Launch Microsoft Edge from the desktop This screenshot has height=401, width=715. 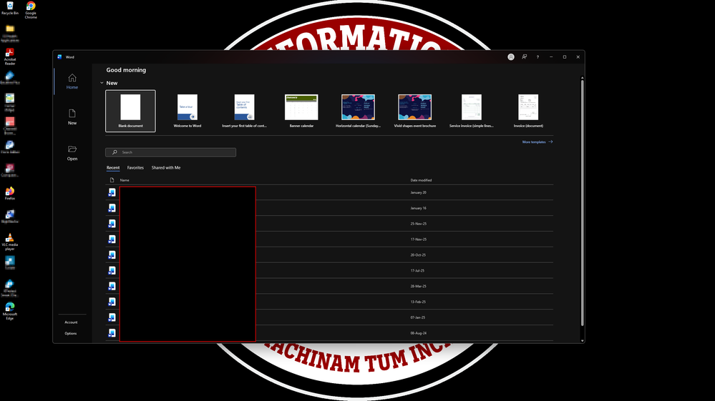click(9, 311)
